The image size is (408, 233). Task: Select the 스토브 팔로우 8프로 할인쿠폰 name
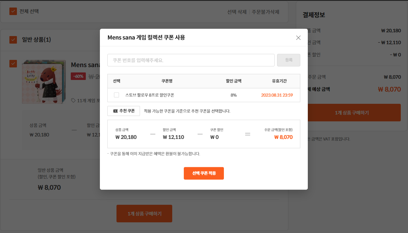(x=150, y=95)
